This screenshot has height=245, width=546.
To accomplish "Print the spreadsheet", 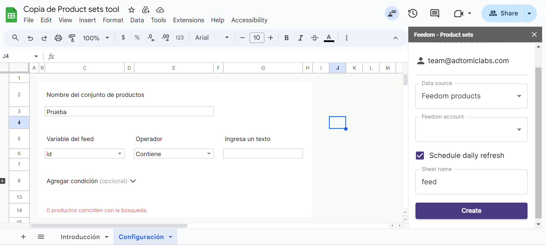I will coord(58,38).
